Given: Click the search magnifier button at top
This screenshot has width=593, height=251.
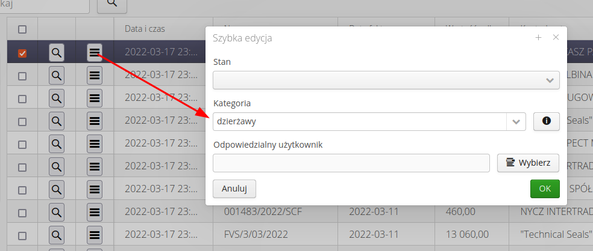Looking at the screenshot, I should (x=111, y=4).
